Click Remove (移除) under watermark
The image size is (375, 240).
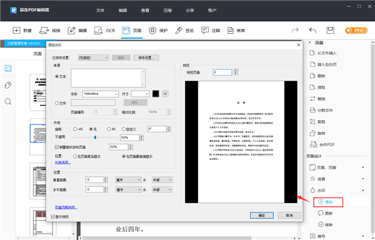[325, 225]
